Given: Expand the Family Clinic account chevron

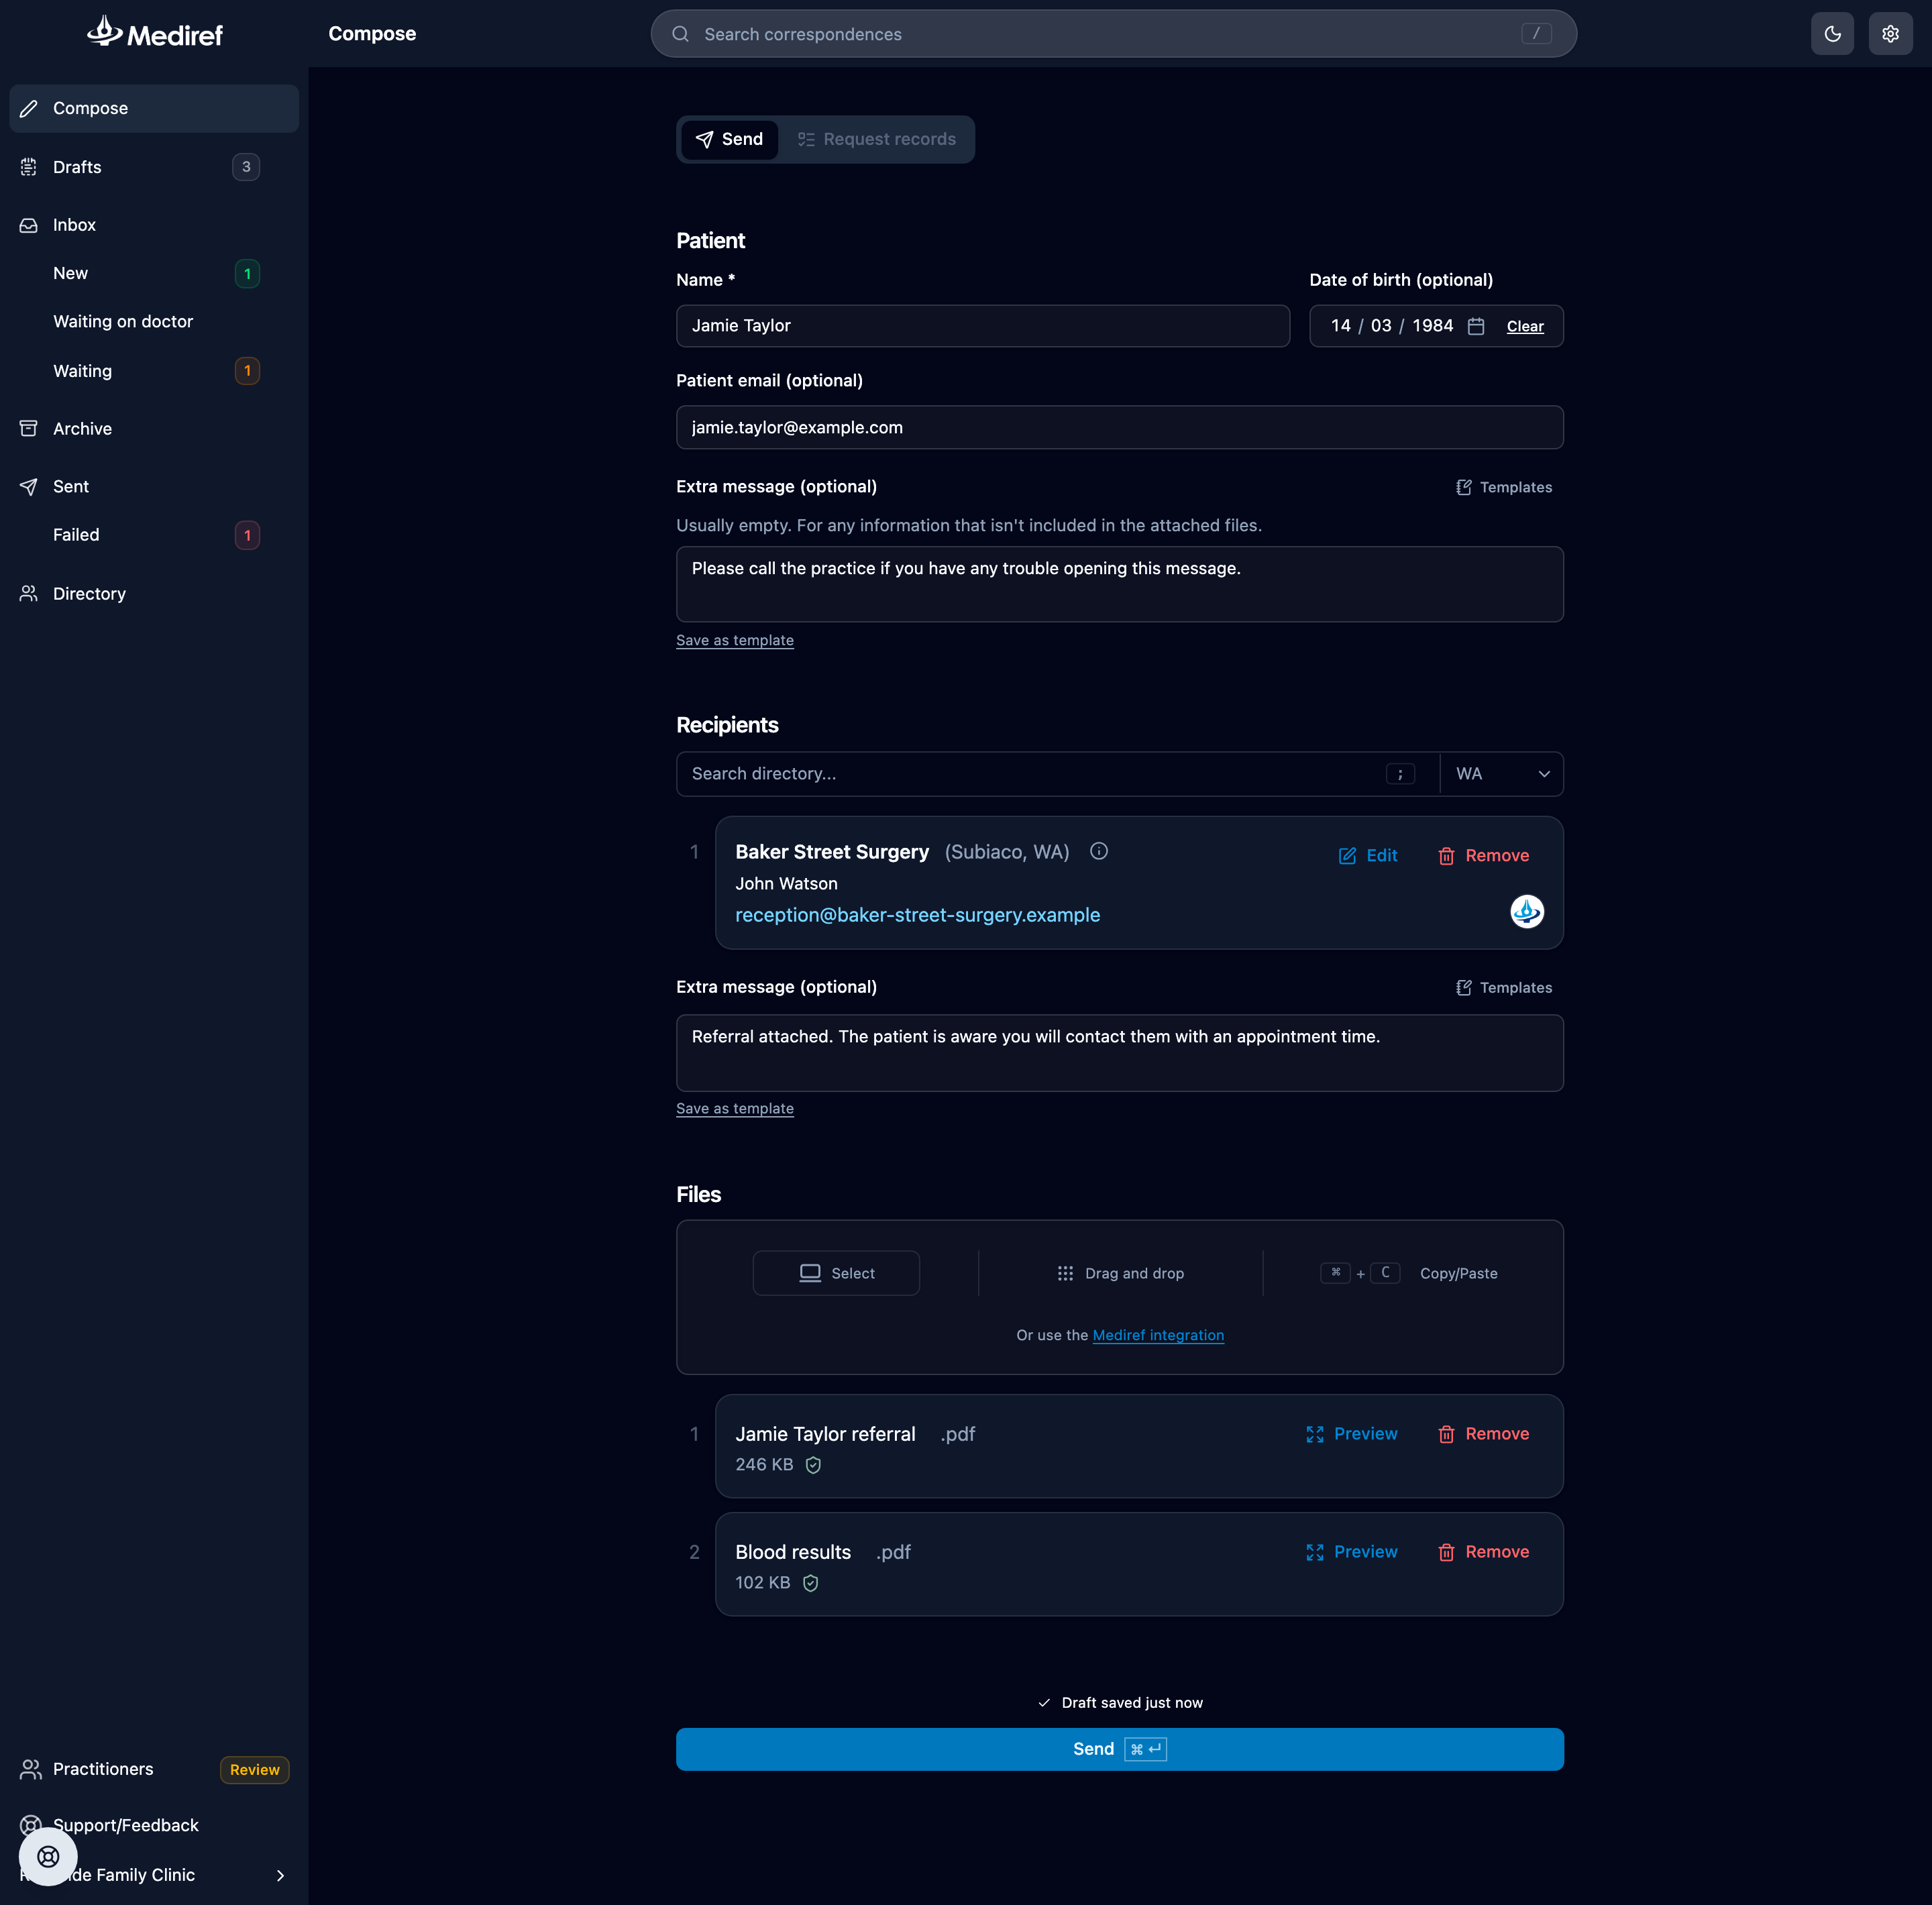Looking at the screenshot, I should tap(280, 1876).
